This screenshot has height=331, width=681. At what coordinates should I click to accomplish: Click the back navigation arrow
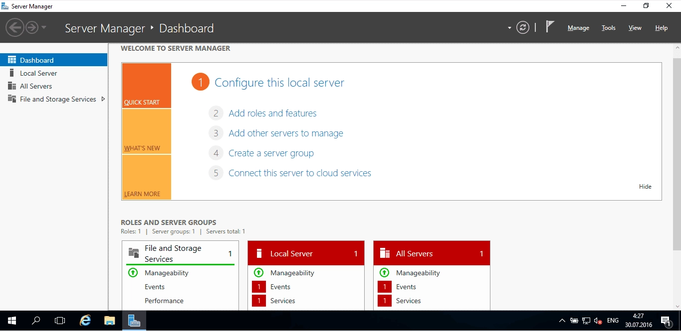(x=15, y=27)
